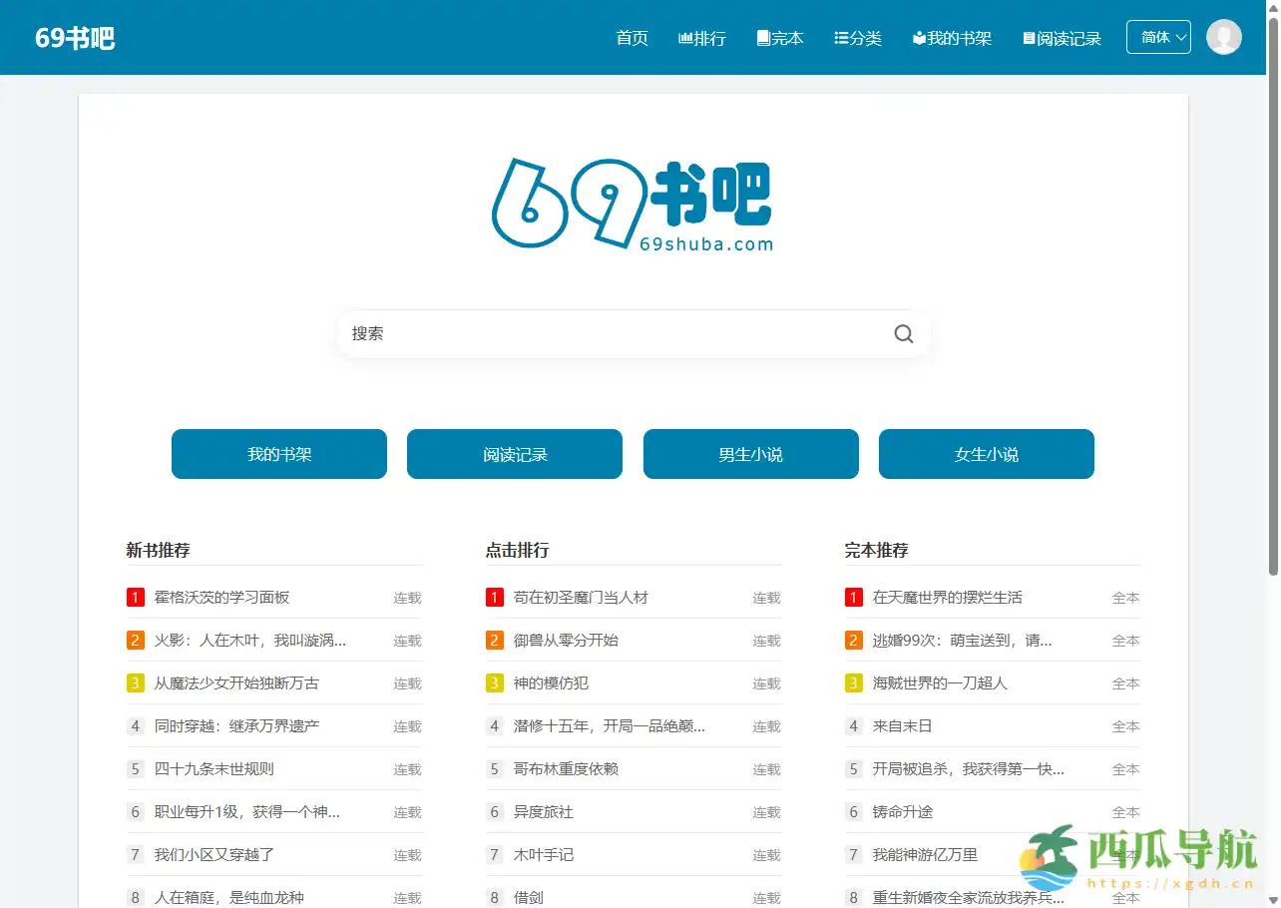1281x908 pixels.
Task: Open 我的书架 using its navbar icon
Action: click(x=919, y=37)
